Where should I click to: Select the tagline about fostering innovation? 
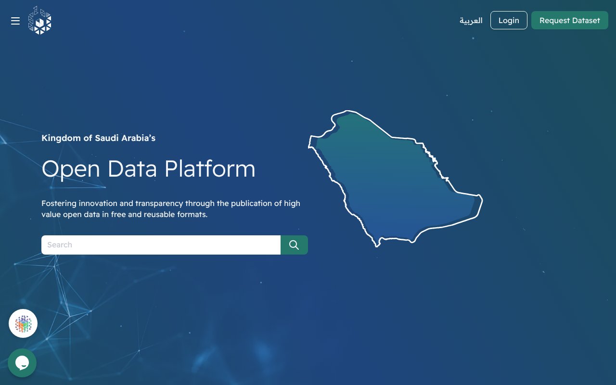tap(171, 208)
